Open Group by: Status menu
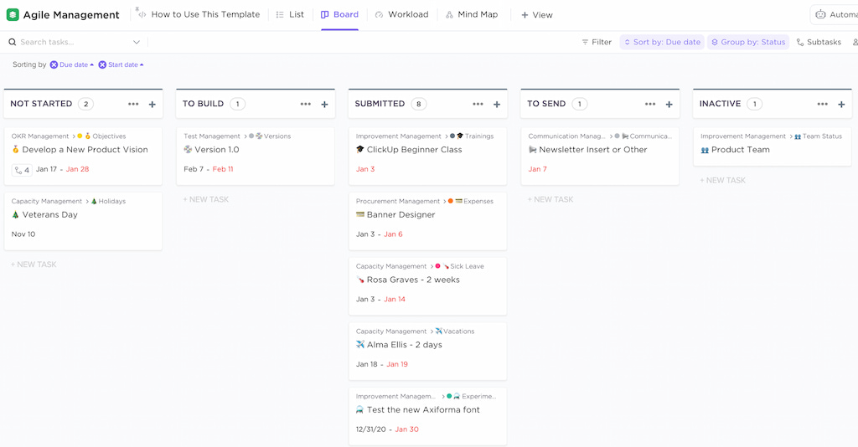This screenshot has height=447, width=858. [x=748, y=42]
